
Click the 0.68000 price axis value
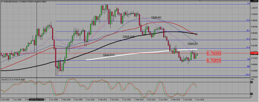pyautogui.click(x=254, y=64)
